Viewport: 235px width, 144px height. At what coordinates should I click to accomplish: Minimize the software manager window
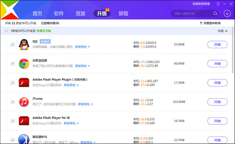point(224,4)
